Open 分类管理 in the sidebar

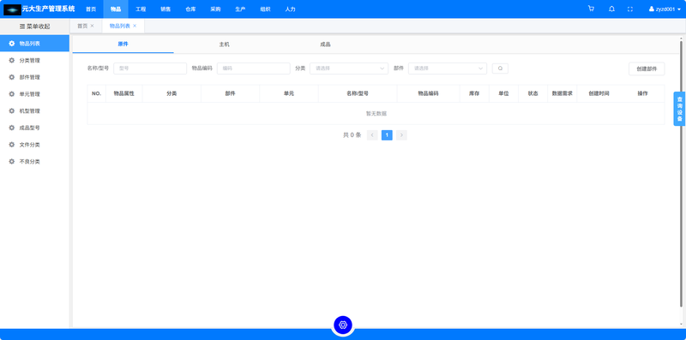[x=34, y=60]
